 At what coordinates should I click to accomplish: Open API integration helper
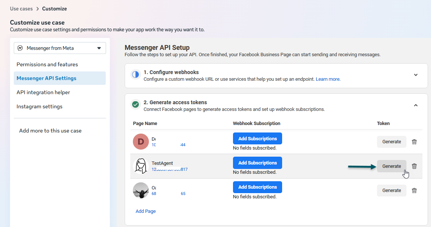click(43, 92)
